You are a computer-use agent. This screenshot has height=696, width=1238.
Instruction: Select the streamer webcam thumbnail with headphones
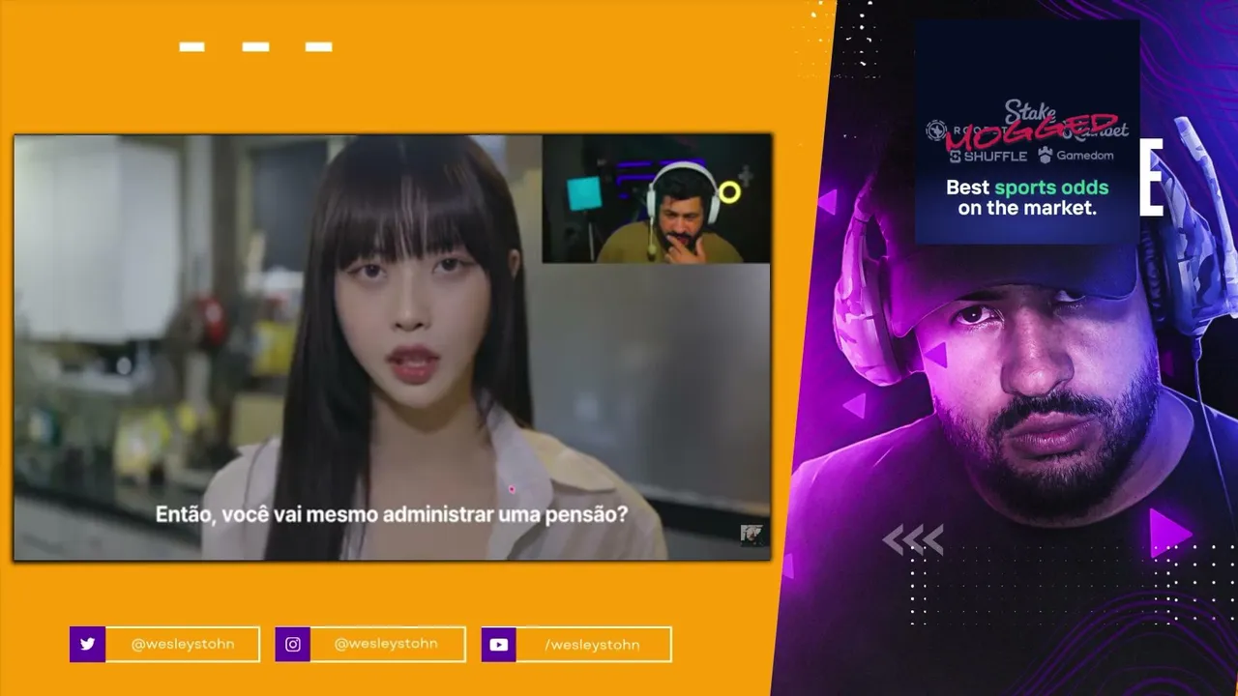coord(657,199)
